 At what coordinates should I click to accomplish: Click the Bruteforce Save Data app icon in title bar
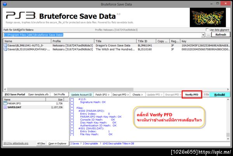click(5, 4)
